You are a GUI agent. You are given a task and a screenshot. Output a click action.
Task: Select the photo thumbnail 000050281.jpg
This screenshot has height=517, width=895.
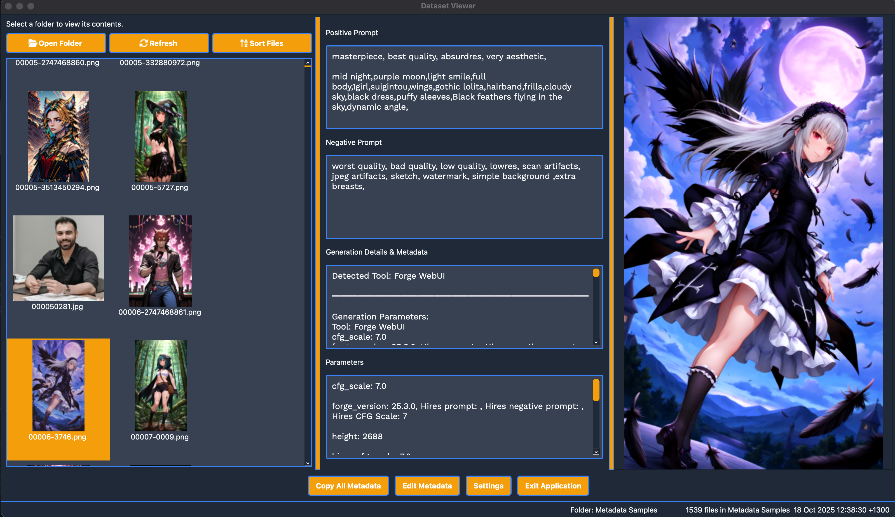(58, 258)
